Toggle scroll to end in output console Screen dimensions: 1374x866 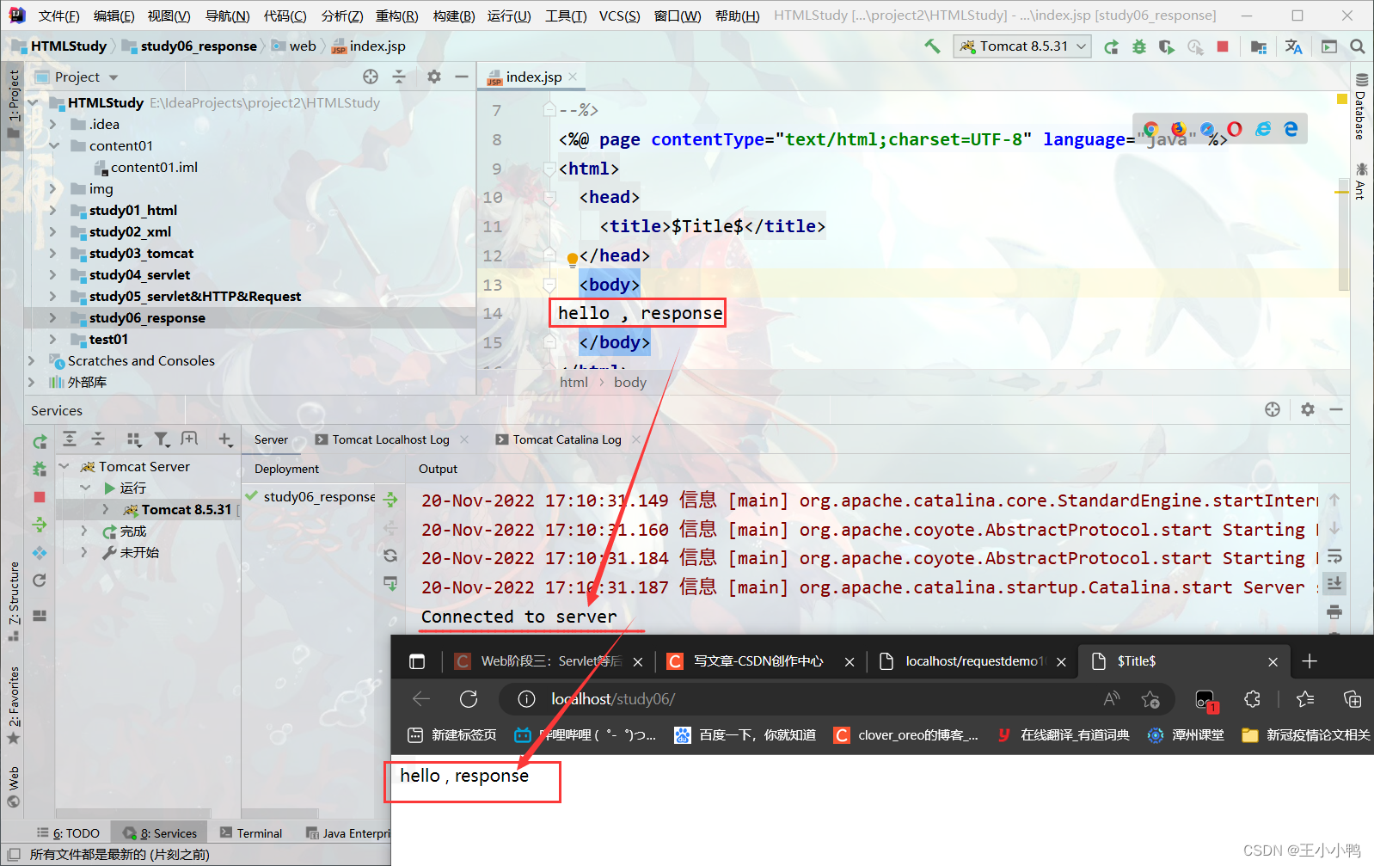pos(1334,584)
